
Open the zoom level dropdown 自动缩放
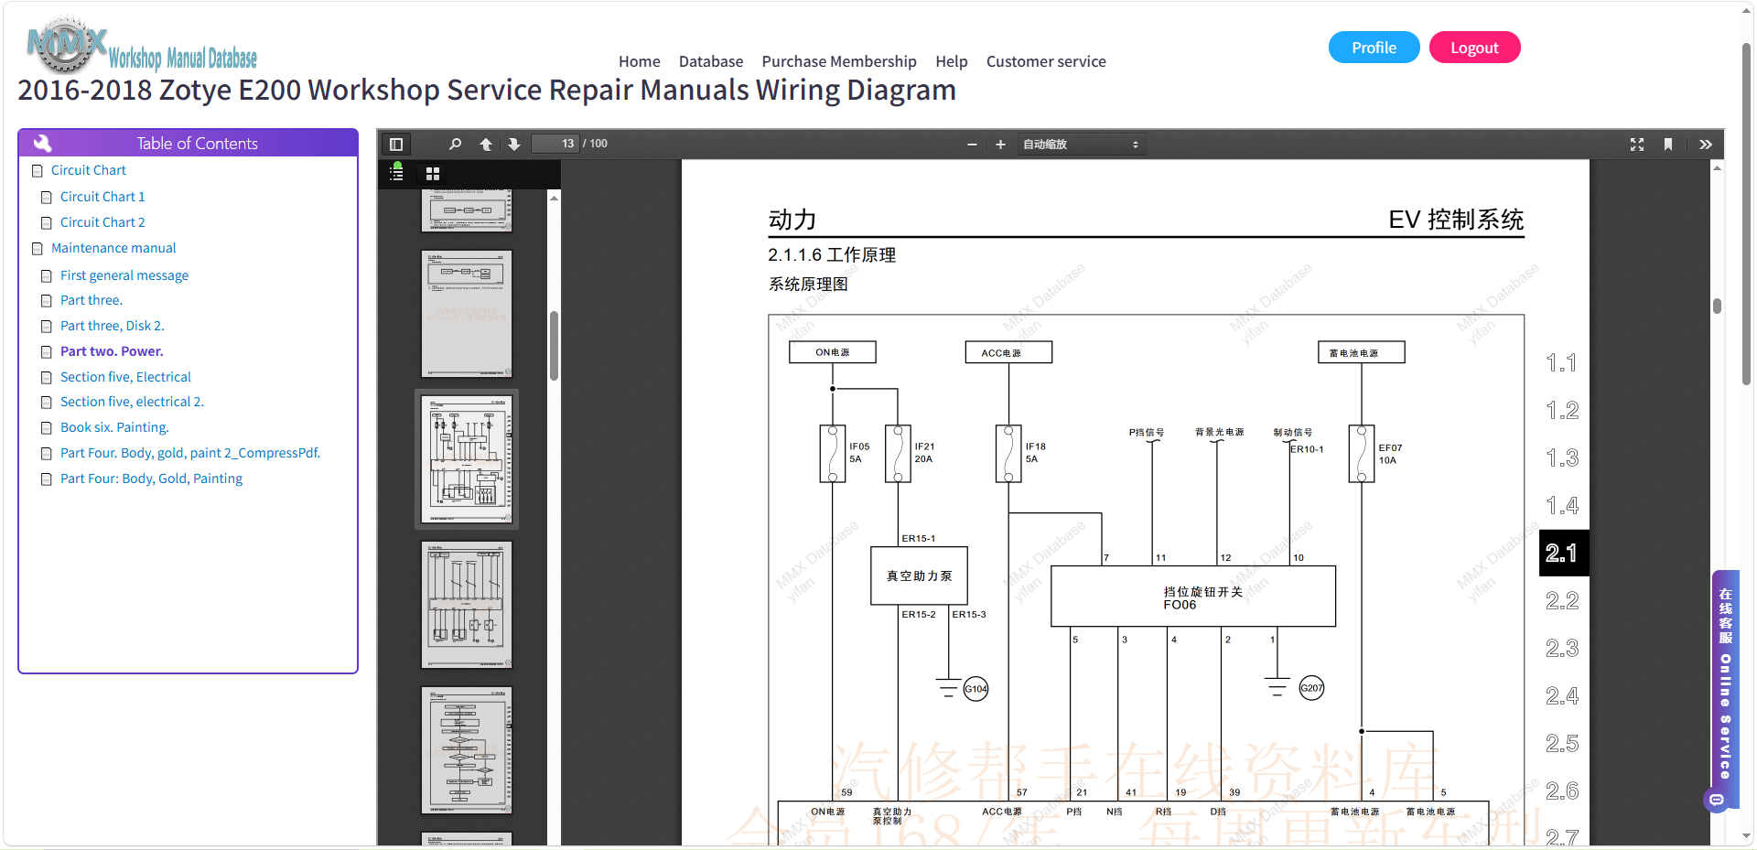(1081, 145)
